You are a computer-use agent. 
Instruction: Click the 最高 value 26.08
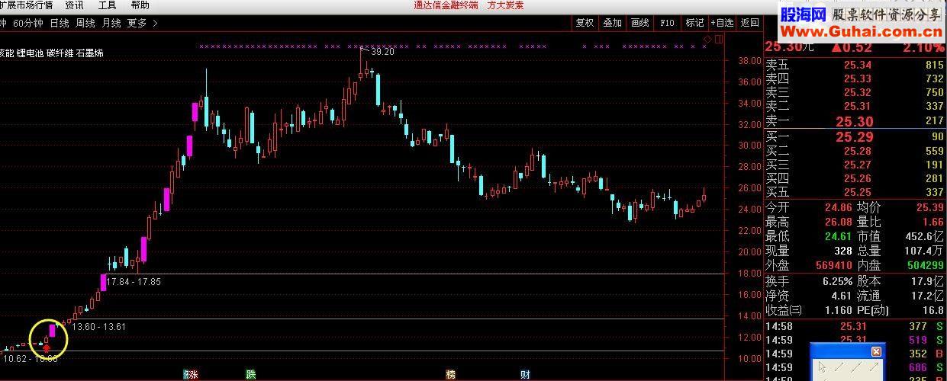839,222
